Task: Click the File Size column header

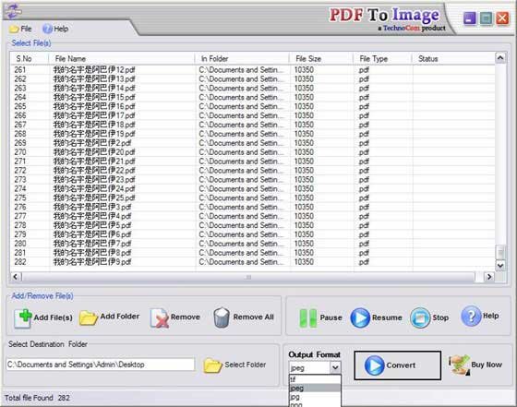Action: point(321,59)
